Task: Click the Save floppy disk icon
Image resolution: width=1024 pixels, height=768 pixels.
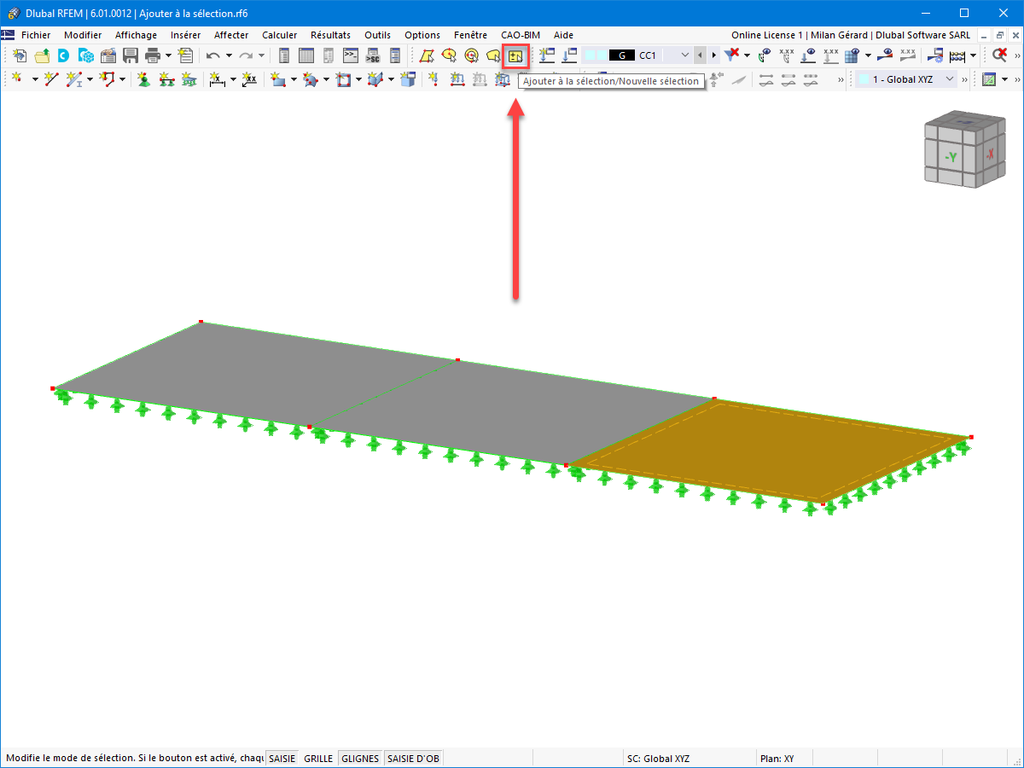Action: coord(131,55)
